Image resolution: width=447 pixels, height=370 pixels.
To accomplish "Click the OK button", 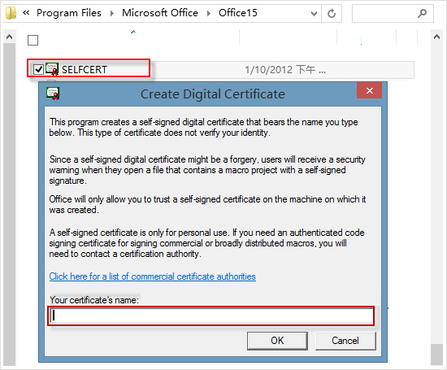I will tap(277, 341).
